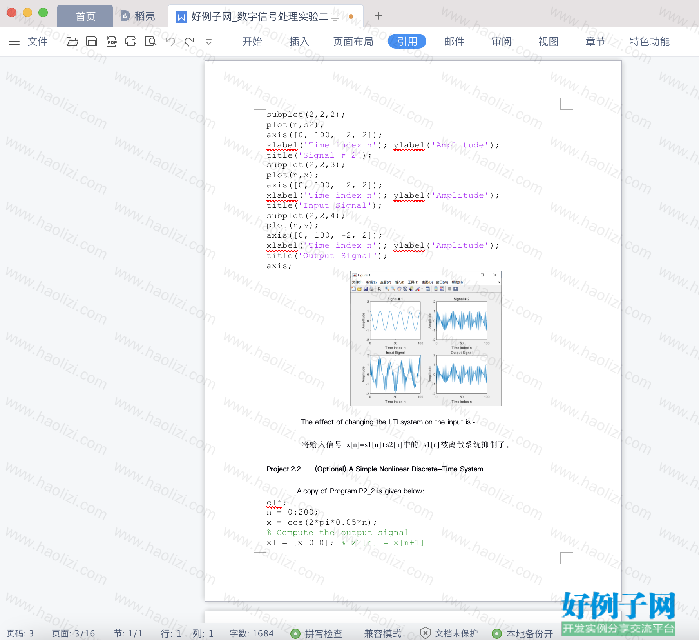Click the 'n = 0:200;' code line
The width and height of the screenshot is (699, 640).
point(292,512)
